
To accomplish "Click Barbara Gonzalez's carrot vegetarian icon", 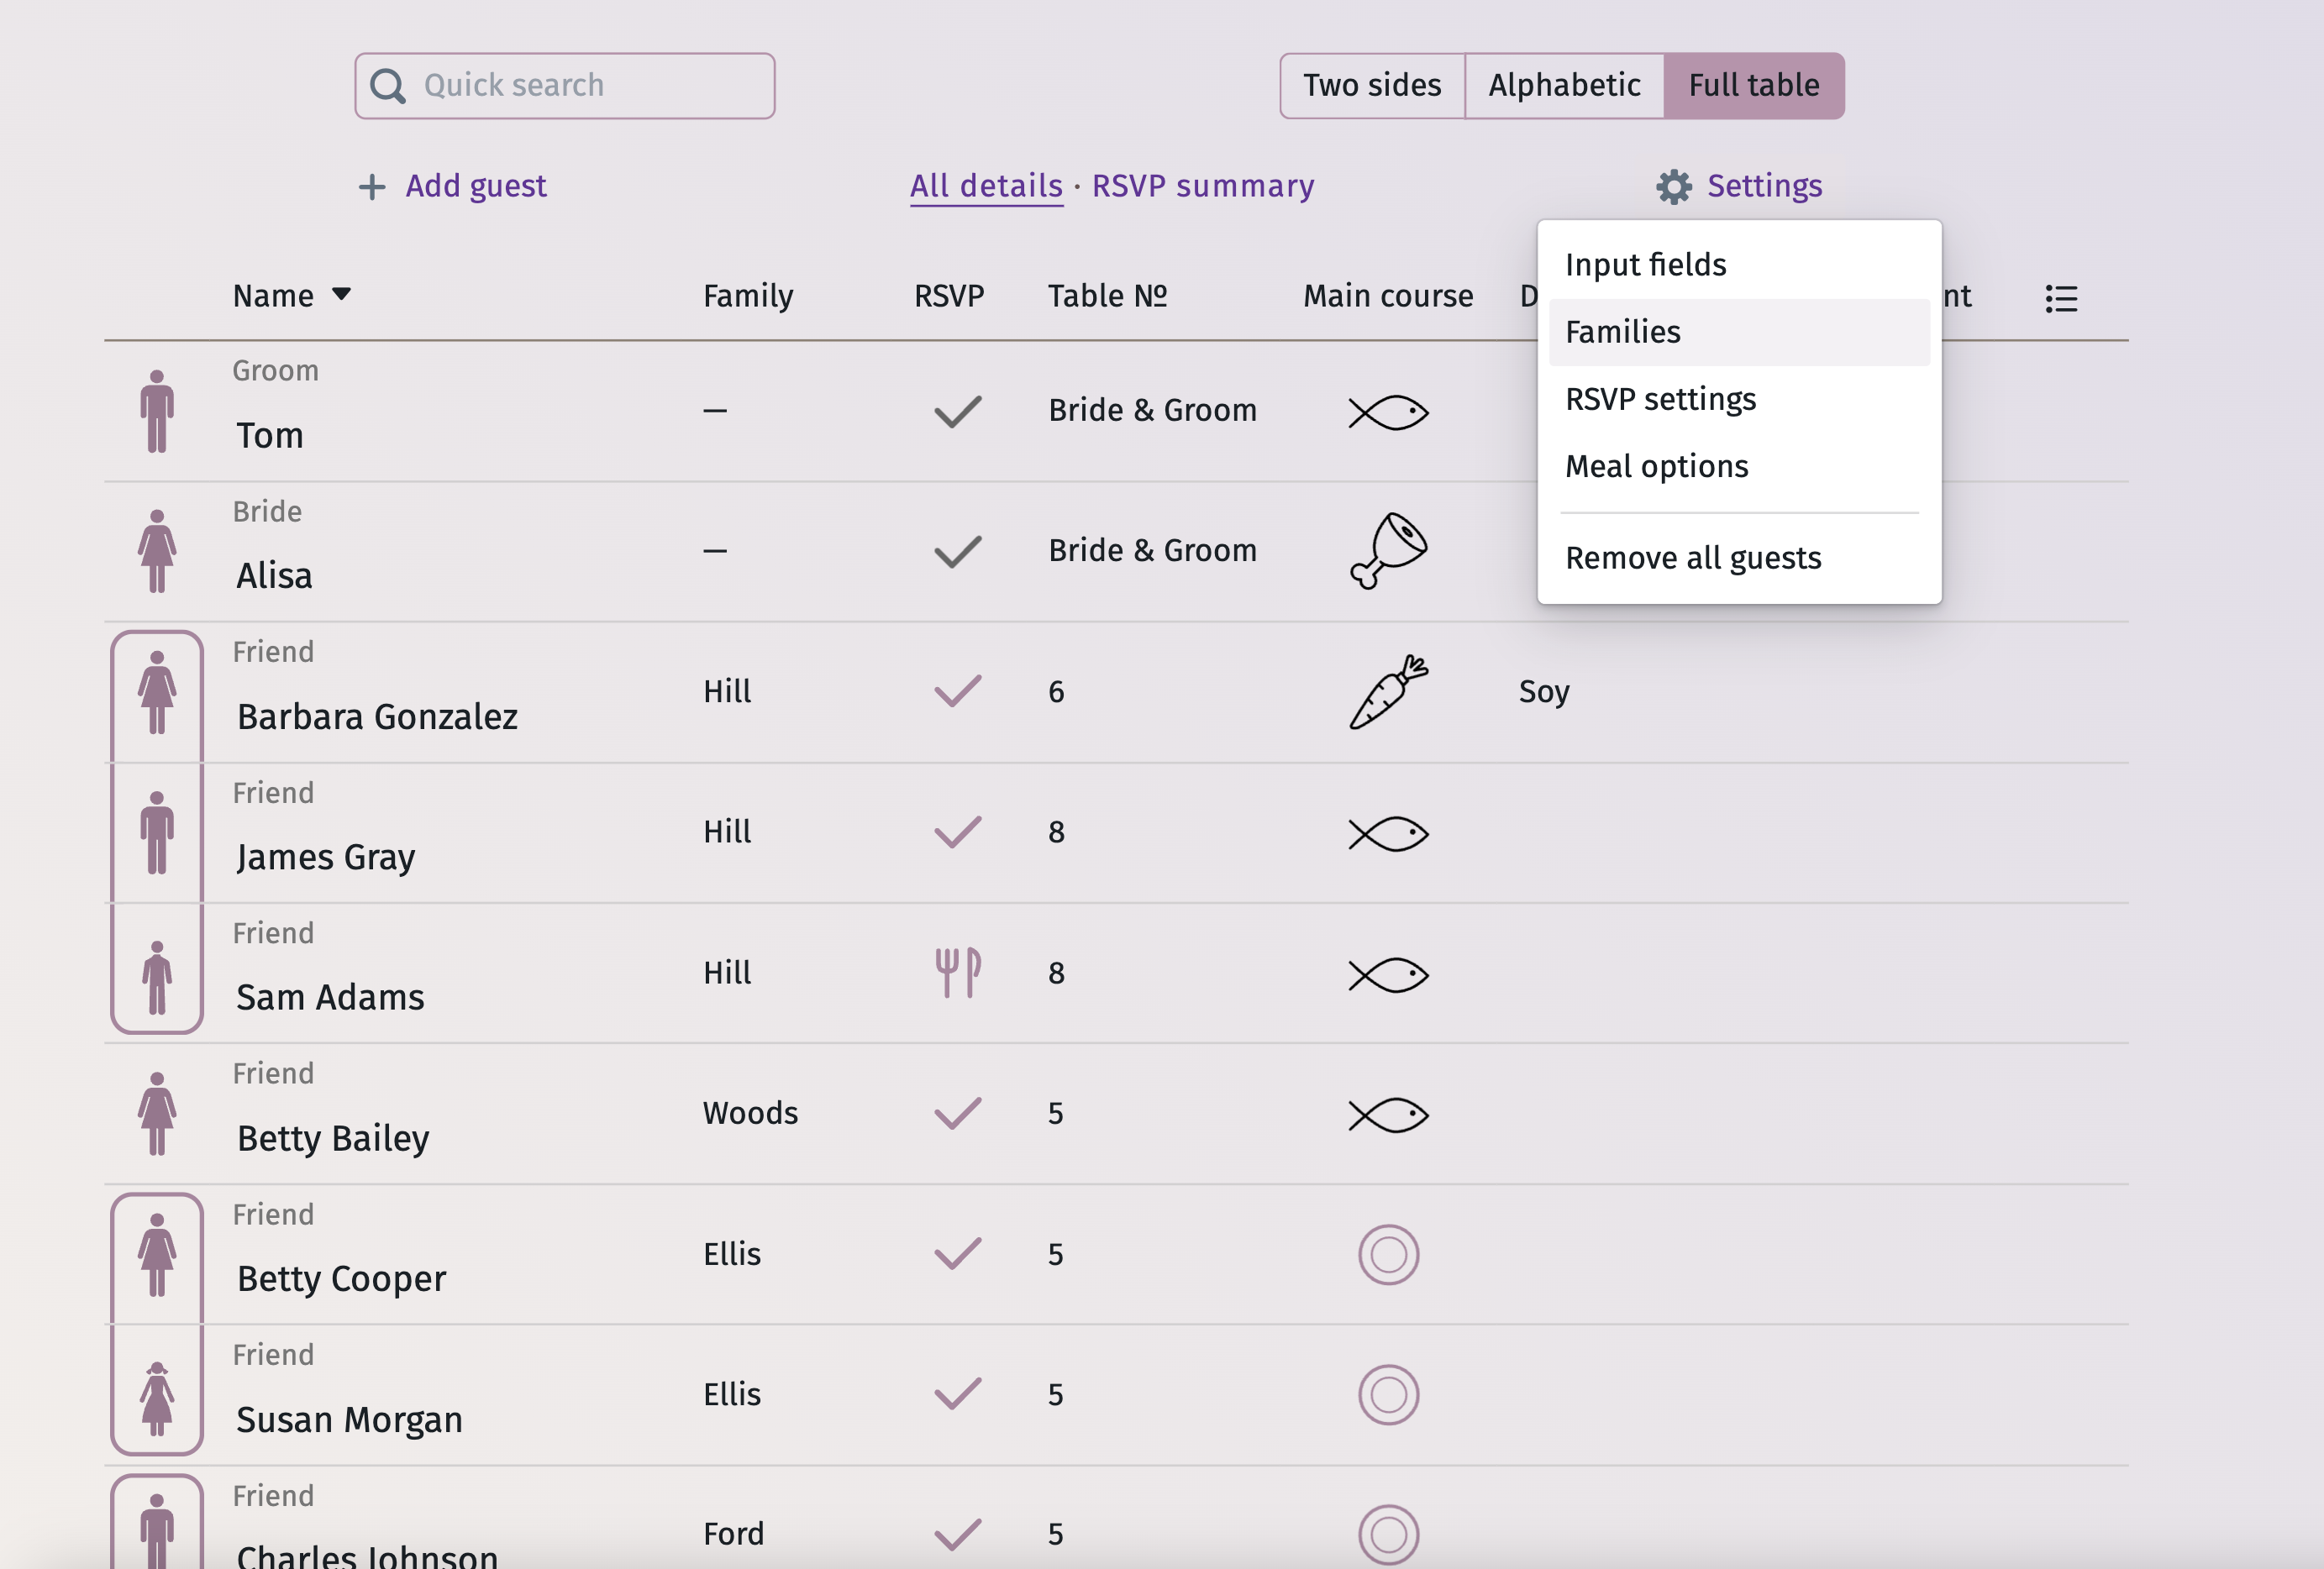I will (1388, 692).
